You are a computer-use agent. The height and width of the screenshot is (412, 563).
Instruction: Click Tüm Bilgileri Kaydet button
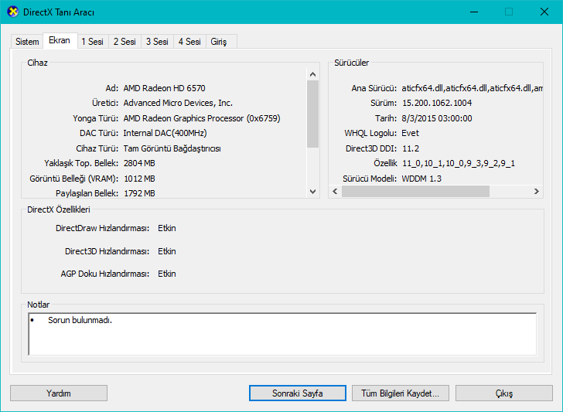click(x=400, y=393)
